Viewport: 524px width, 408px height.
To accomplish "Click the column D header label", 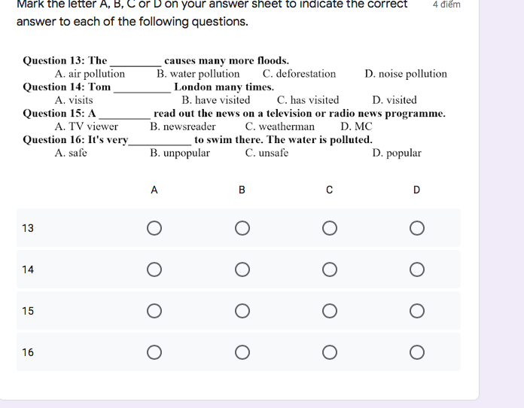I will (x=417, y=190).
